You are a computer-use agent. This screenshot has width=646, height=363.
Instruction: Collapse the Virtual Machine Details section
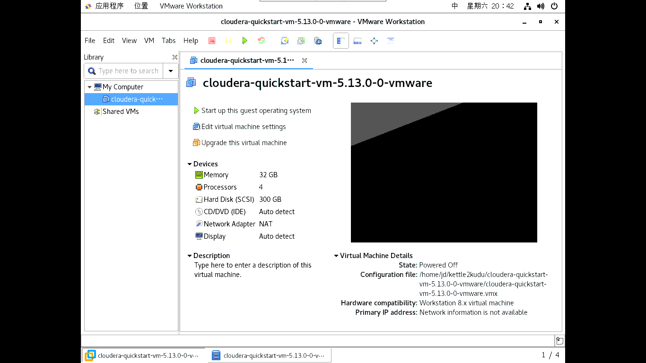(x=336, y=255)
